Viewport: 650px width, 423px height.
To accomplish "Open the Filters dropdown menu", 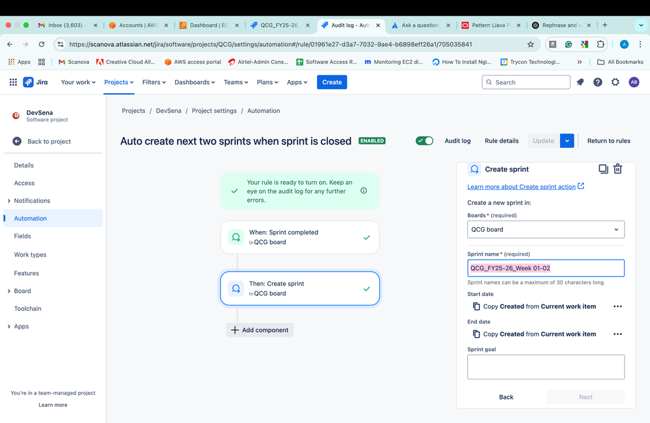I will coord(154,82).
